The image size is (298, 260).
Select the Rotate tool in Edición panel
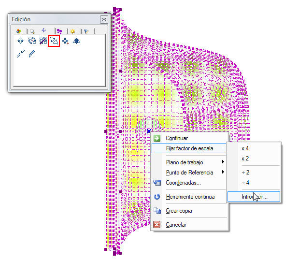[x=32, y=41]
